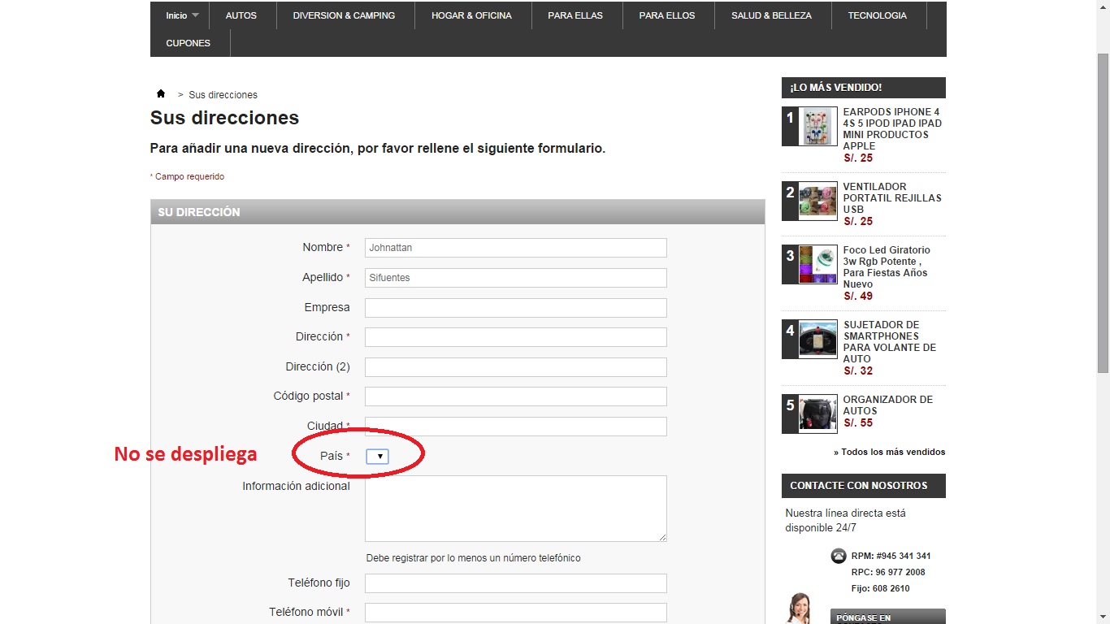
Task: Click the page vertical scrollbar
Action: pyautogui.click(x=1103, y=211)
